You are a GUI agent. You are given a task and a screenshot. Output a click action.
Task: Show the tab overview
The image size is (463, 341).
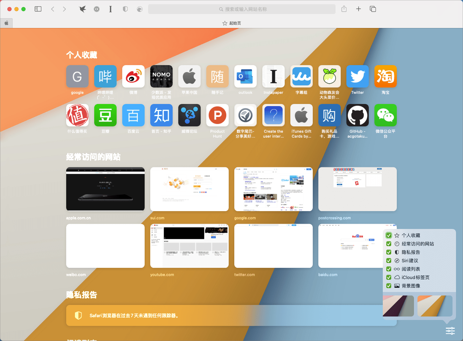[x=373, y=9]
